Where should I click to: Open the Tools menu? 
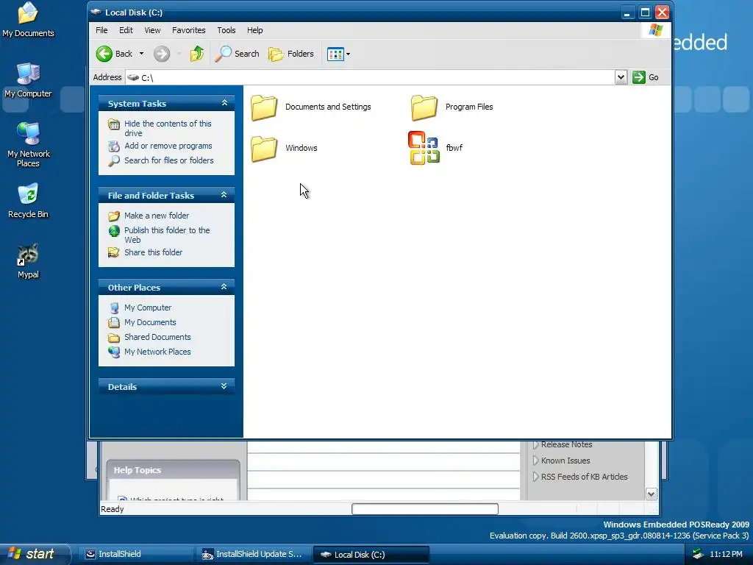(226, 30)
